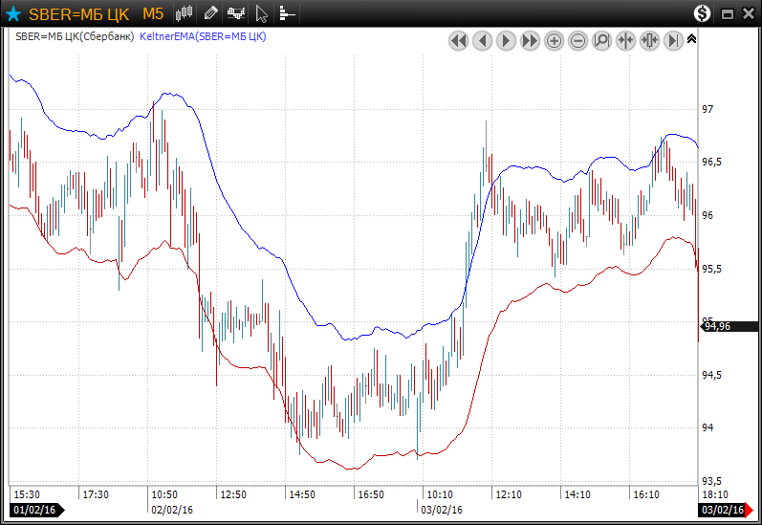Compress the chart horizontally
The width and height of the screenshot is (762, 525).
tap(625, 40)
